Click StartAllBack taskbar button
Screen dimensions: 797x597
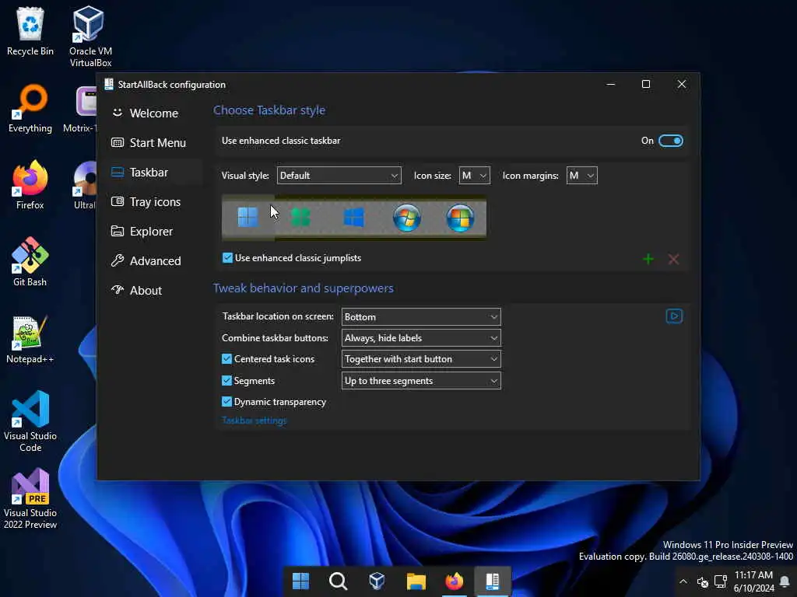pos(493,581)
